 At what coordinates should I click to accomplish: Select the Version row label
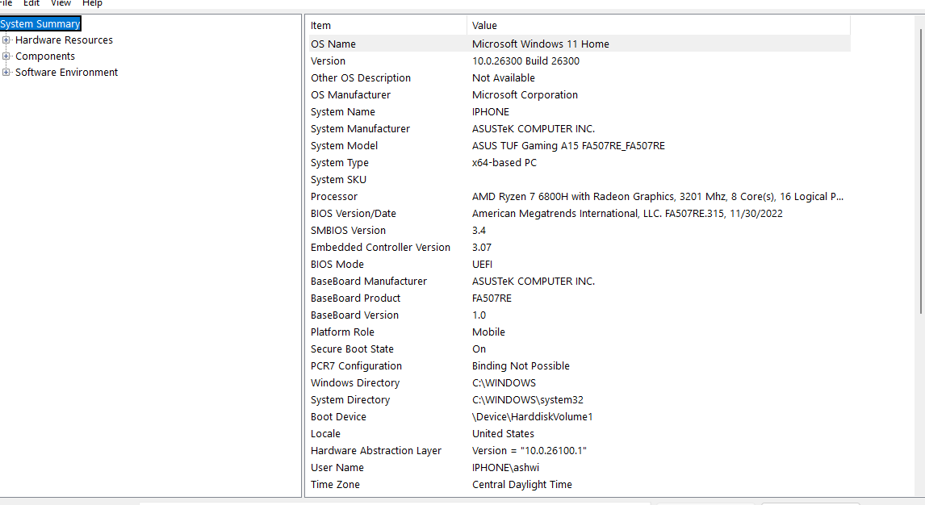click(x=328, y=61)
